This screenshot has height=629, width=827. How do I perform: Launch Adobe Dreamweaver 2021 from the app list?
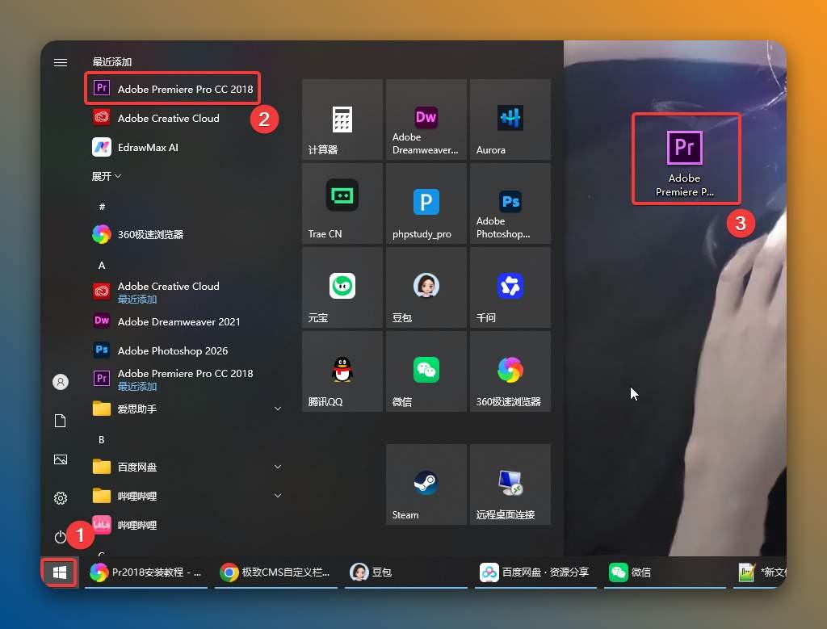[x=166, y=321]
